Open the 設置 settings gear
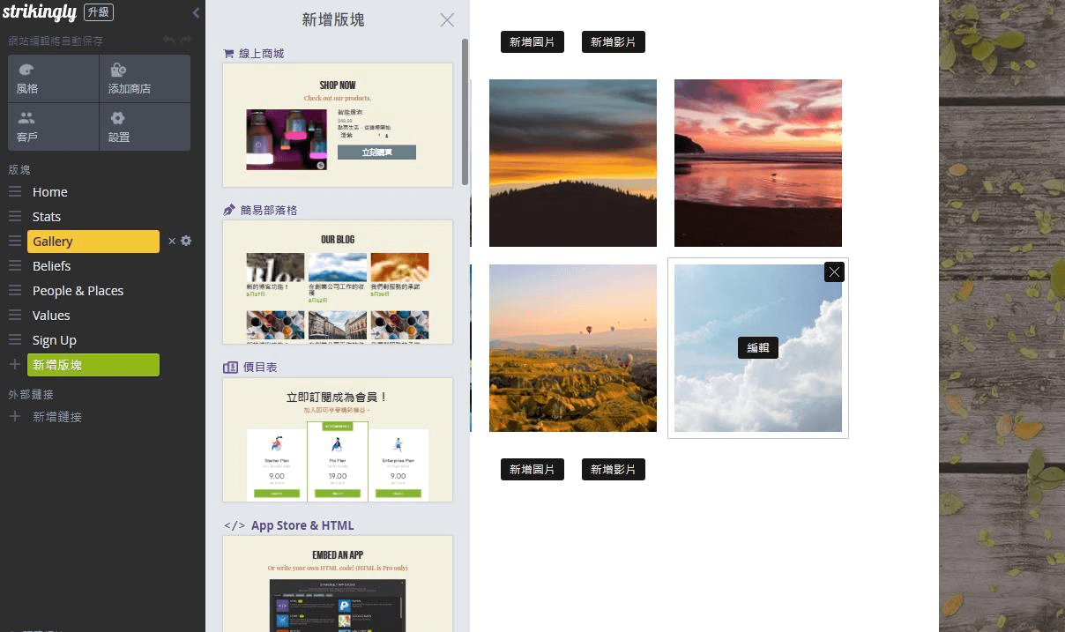Screen dimensions: 1065x632 (117, 118)
